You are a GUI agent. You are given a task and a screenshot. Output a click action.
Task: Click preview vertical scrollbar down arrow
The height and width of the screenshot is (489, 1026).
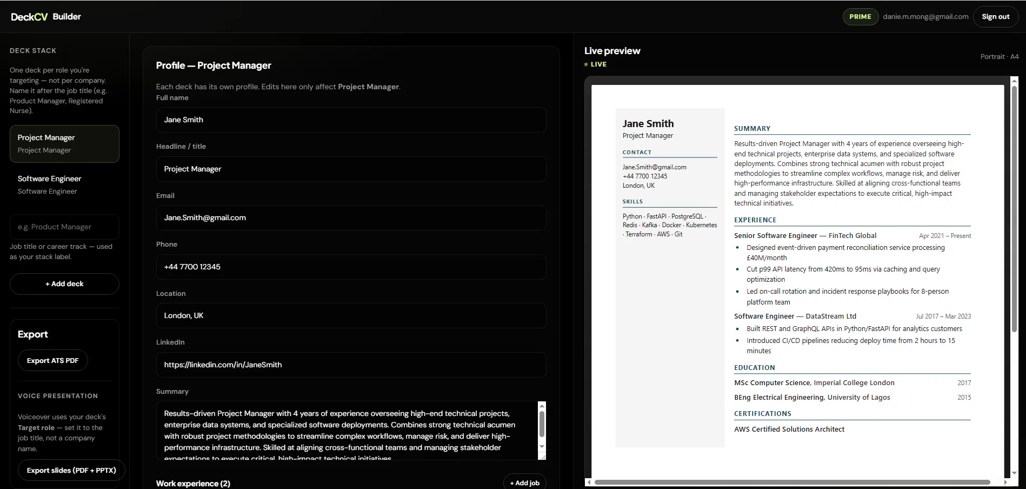pyautogui.click(x=1014, y=473)
